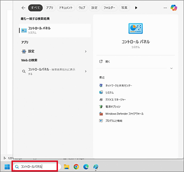Expand the 設定 result chevron

point(86,51)
